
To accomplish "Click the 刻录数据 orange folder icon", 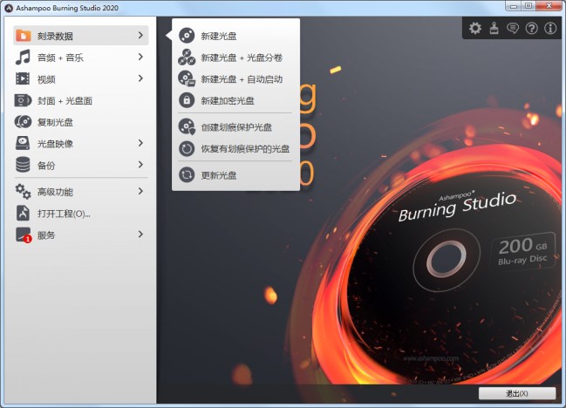I will [x=23, y=36].
